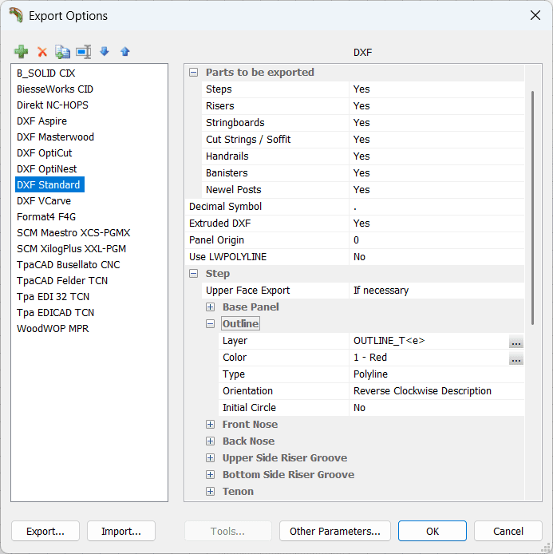This screenshot has height=554, width=553.
Task: Click the Panel Origin value 0
Action: [436, 240]
